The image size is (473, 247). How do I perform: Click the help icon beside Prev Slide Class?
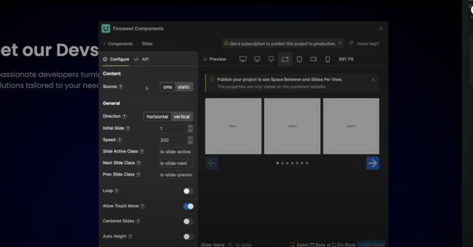point(138,174)
